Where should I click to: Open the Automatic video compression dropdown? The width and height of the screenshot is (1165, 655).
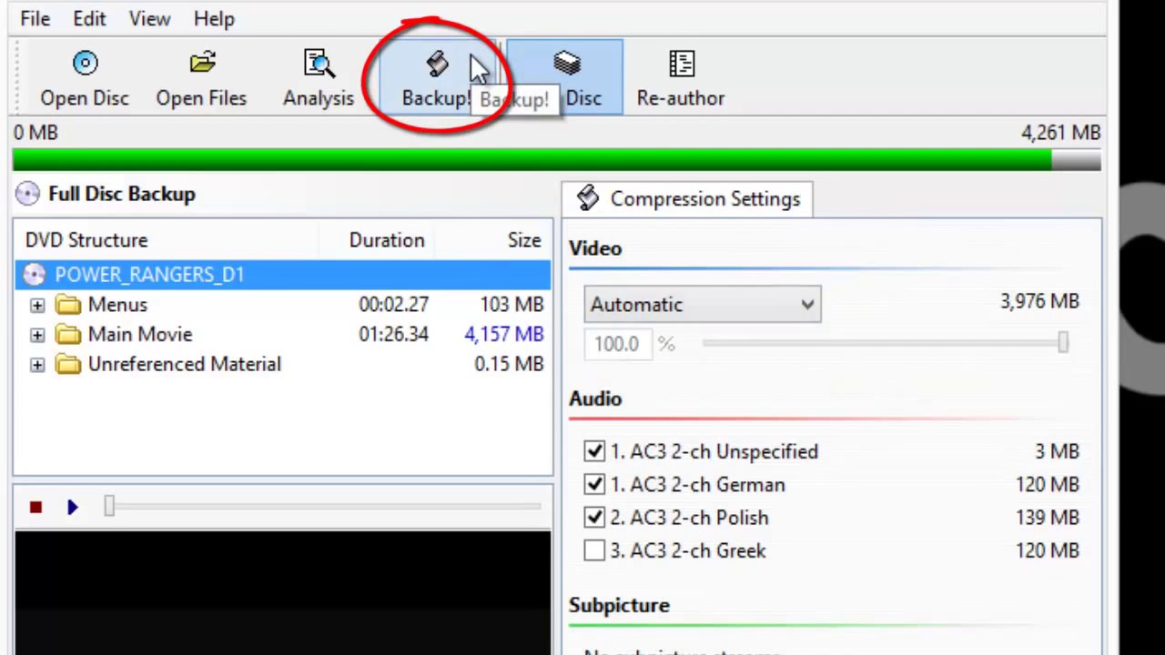703,305
